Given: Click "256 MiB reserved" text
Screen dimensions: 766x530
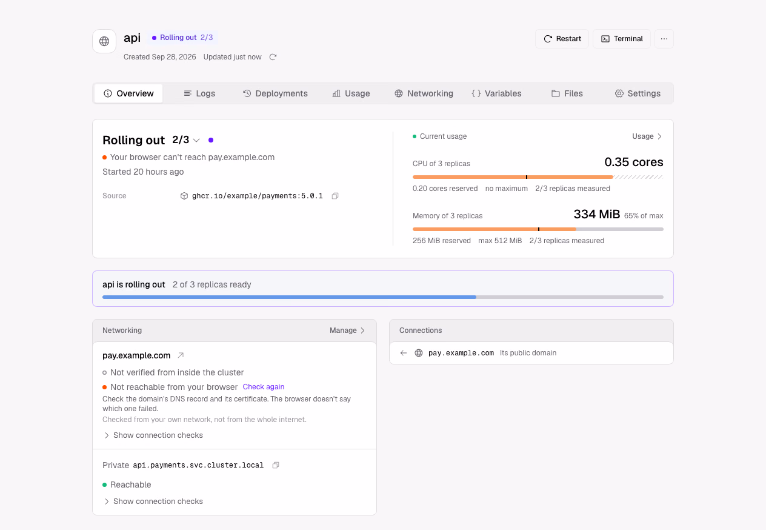Looking at the screenshot, I should click(x=442, y=241).
